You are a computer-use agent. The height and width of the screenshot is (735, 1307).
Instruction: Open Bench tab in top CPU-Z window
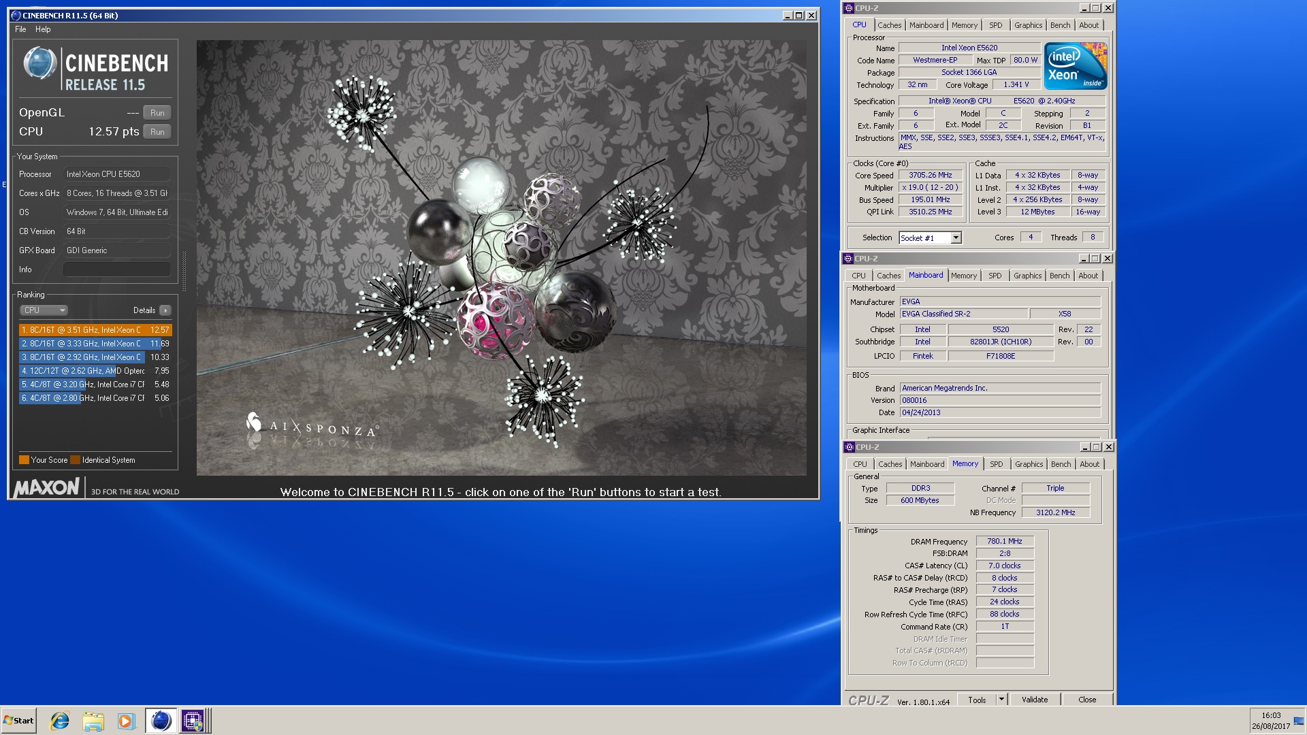point(1060,25)
